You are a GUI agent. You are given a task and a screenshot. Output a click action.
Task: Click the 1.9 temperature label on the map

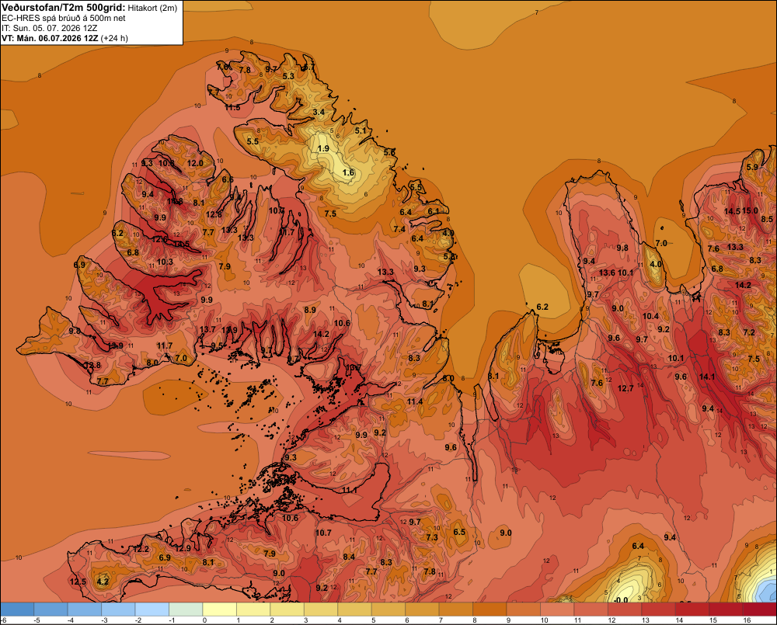point(323,148)
